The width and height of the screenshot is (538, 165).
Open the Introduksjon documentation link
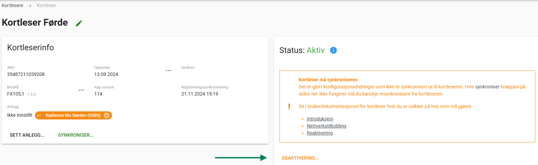pyautogui.click(x=320, y=119)
